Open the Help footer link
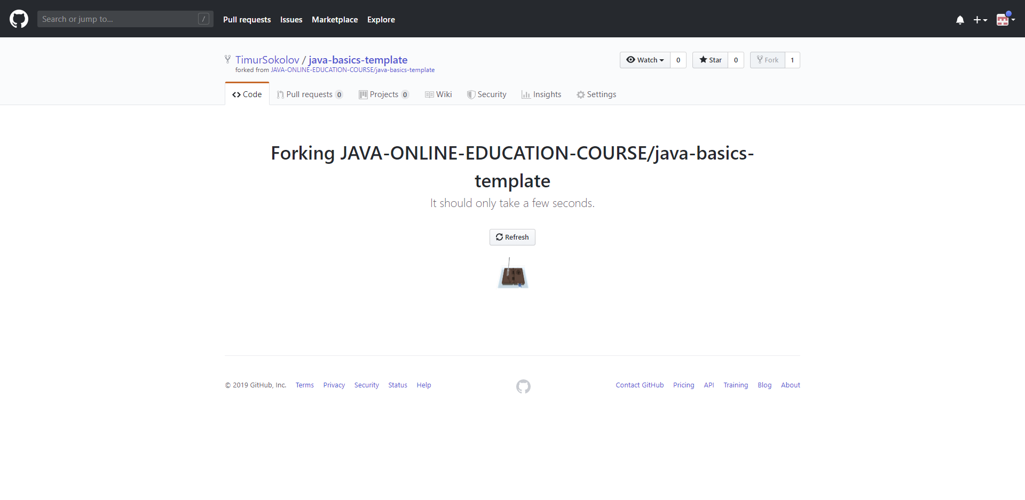 click(424, 385)
